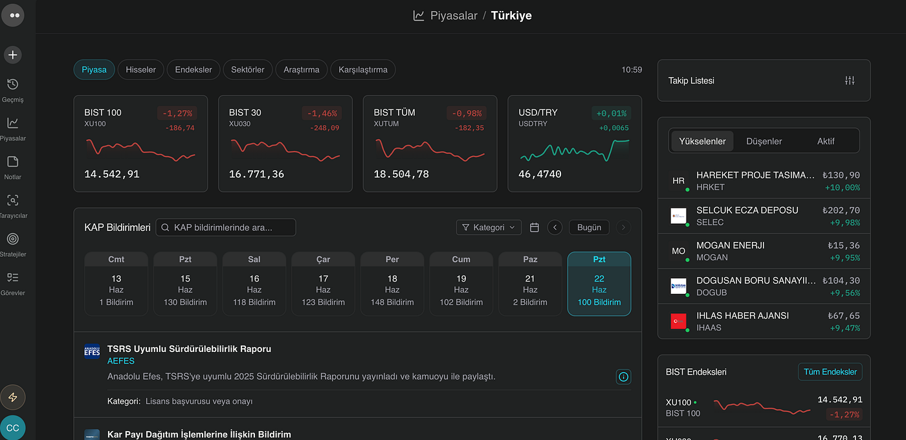Switch to the Araştırma tab
This screenshot has height=440, width=906.
coord(302,70)
